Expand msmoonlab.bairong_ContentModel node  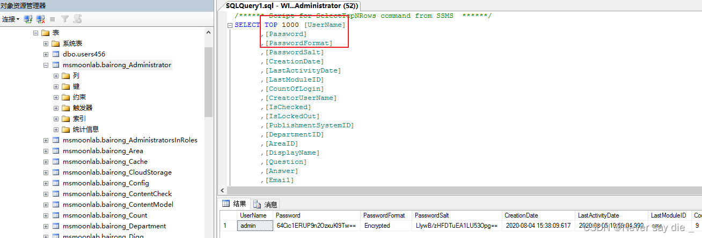[x=46, y=205]
